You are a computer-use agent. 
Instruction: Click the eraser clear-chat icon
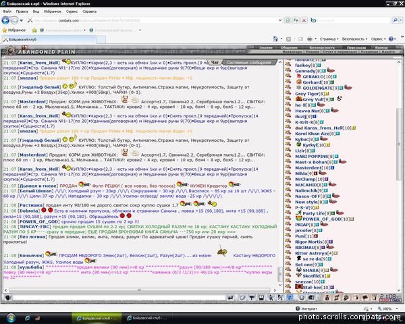pos(242,298)
